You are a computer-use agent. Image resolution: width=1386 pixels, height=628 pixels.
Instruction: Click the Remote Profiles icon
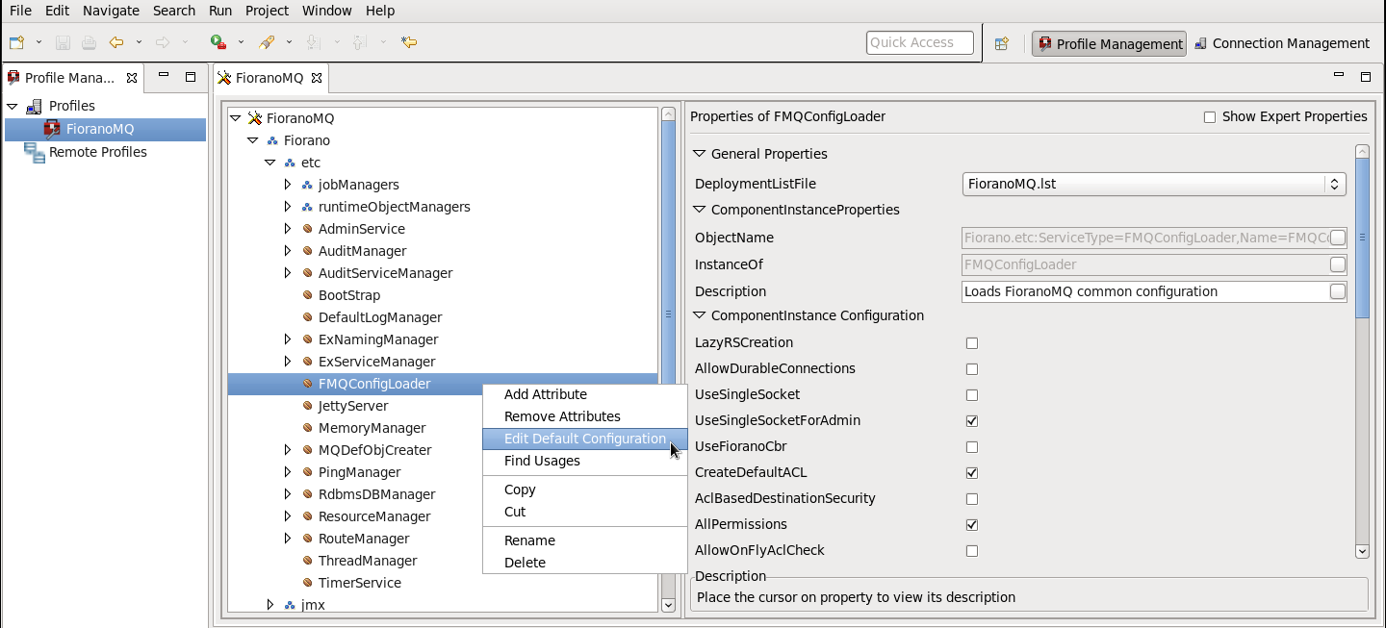coord(35,152)
